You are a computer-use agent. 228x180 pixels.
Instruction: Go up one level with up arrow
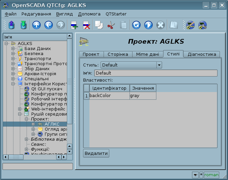coord(36,25)
